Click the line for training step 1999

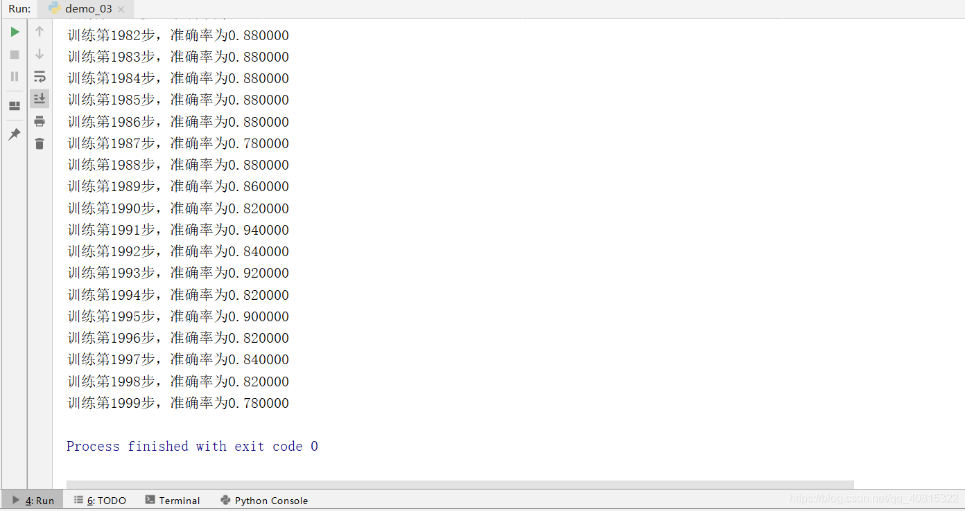click(x=178, y=403)
